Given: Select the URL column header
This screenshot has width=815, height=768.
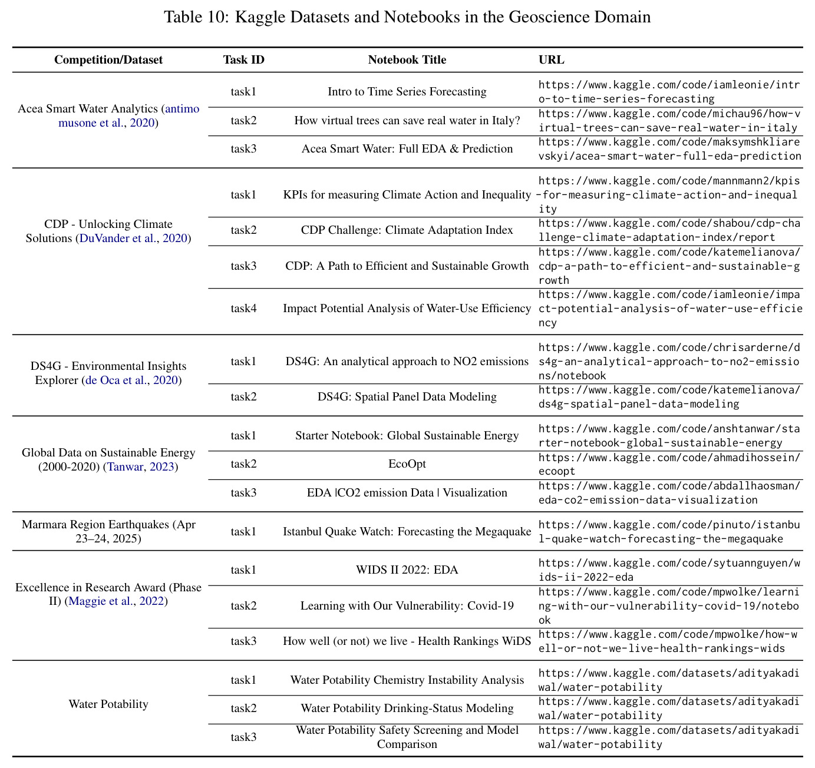Looking at the screenshot, I should (x=551, y=59).
